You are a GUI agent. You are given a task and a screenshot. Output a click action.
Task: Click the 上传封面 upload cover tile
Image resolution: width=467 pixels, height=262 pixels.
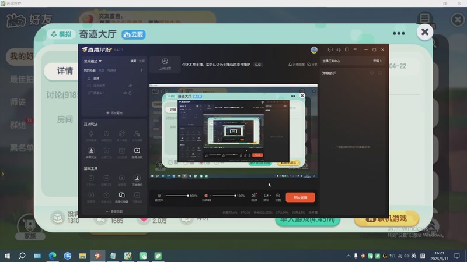(165, 64)
